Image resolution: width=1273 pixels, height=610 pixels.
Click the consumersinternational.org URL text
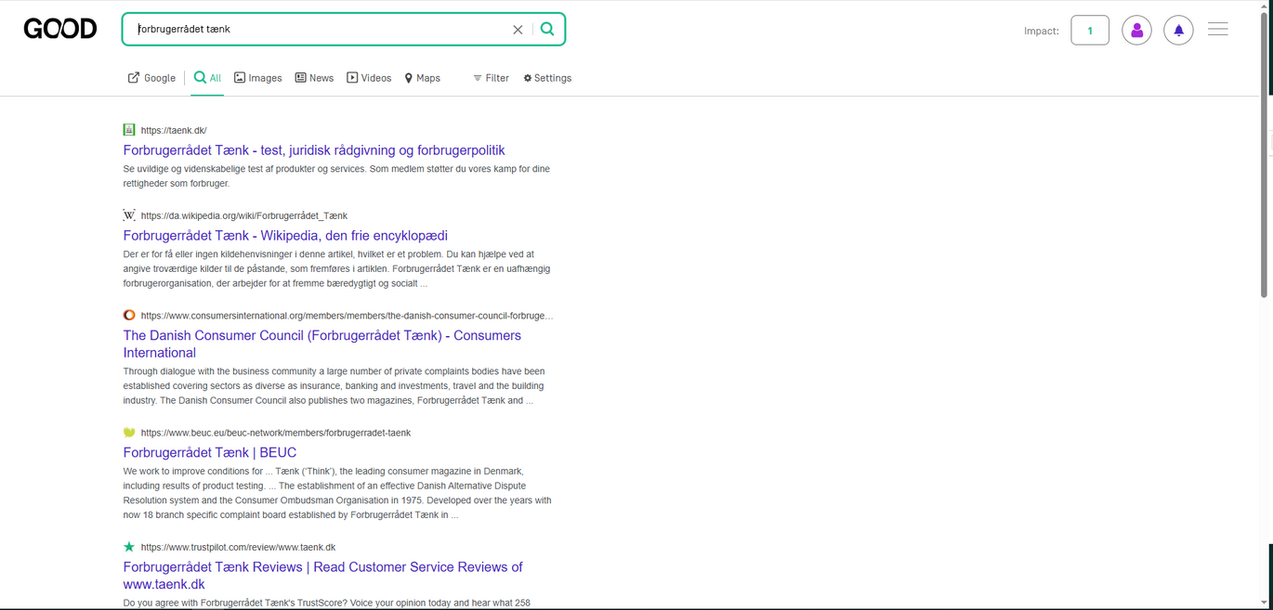[347, 317]
